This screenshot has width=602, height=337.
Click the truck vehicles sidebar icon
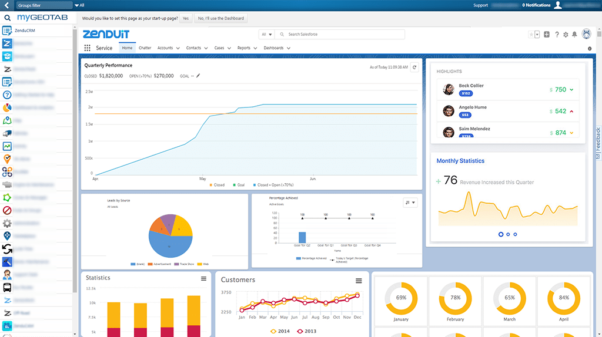7,133
